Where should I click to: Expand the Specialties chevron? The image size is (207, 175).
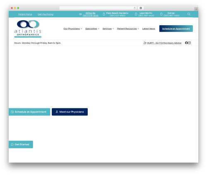coord(99,29)
